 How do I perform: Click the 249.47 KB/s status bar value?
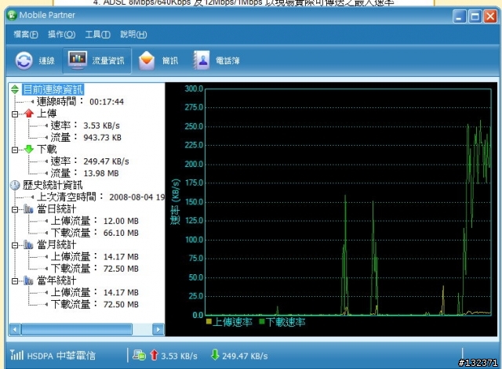245,356
